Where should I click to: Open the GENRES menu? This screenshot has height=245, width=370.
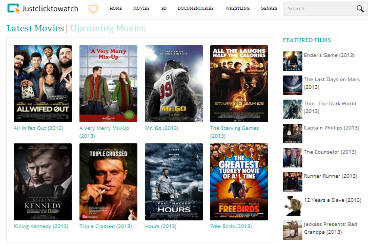(269, 8)
